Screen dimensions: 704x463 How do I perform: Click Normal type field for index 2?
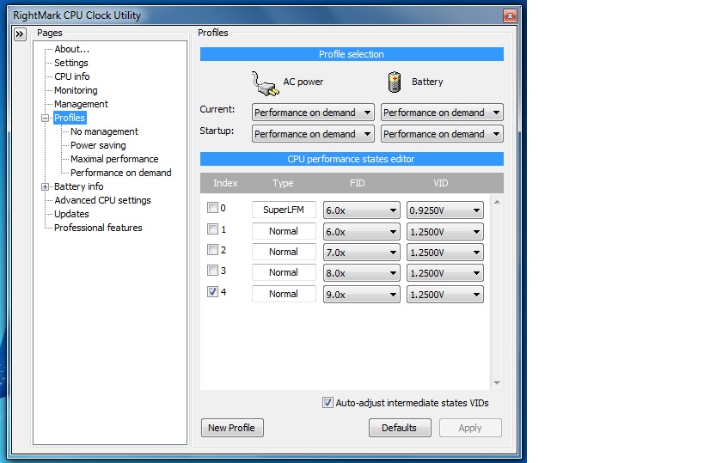tap(284, 252)
